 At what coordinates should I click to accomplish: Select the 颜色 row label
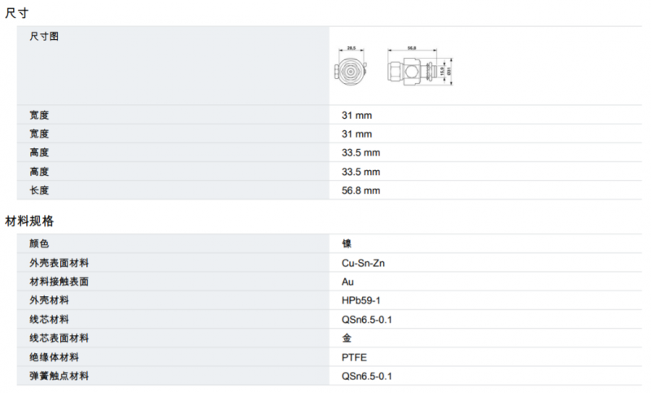39,243
